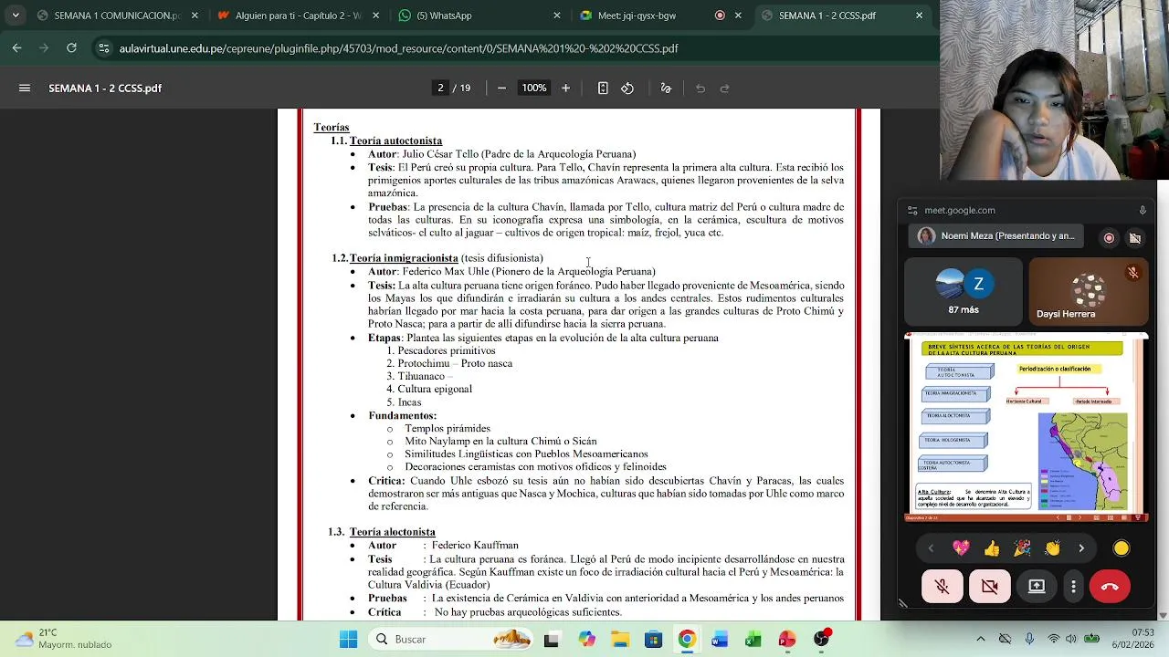Click the 100% zoom level field

[x=534, y=89]
